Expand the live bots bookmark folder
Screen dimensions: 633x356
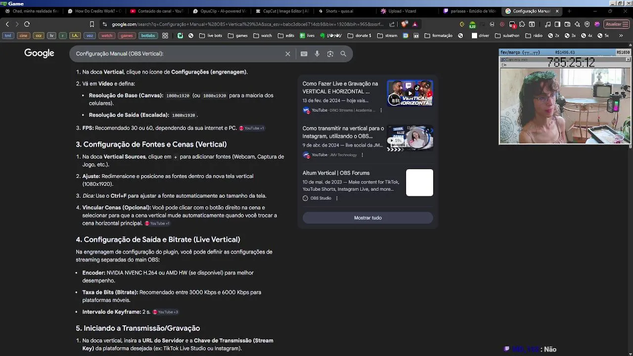210,36
